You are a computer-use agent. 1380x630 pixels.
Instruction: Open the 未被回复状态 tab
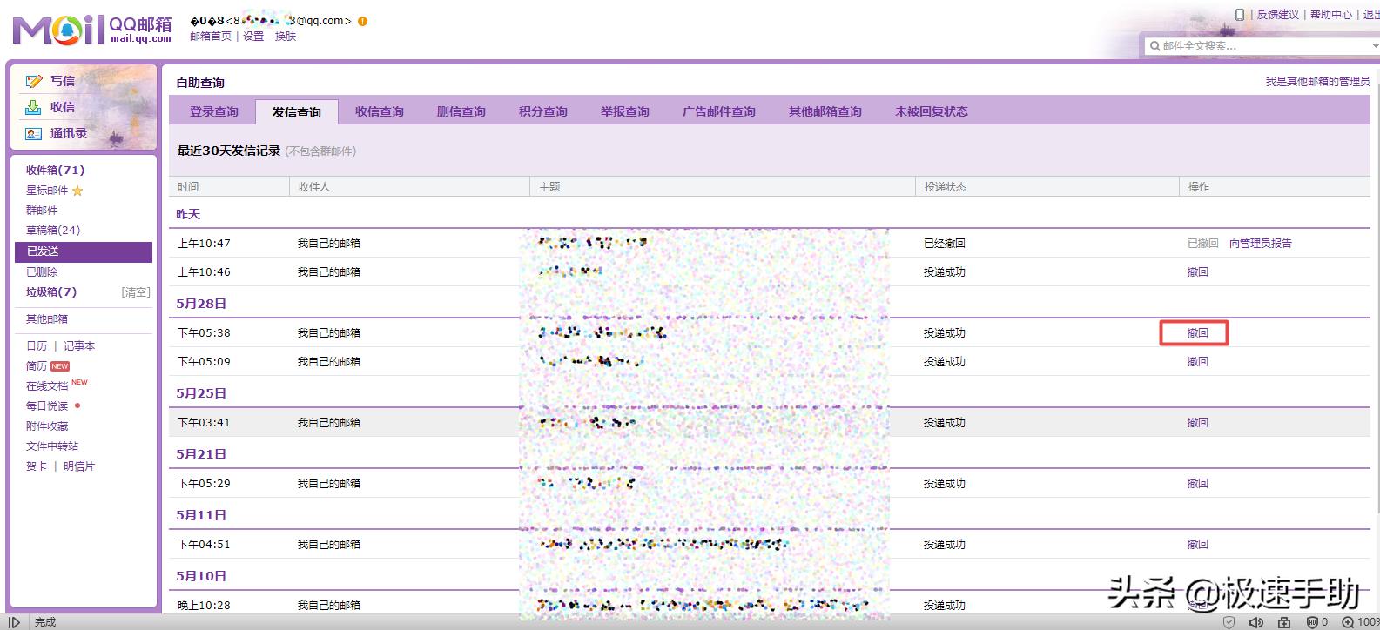932,111
